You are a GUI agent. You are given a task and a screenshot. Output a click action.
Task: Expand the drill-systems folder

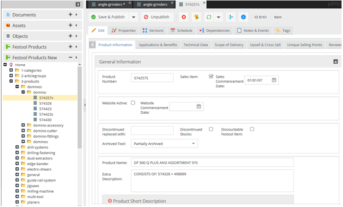pyautogui.click(x=17, y=147)
